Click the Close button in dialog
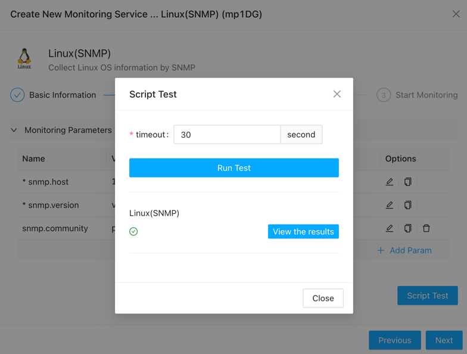Viewport: 467px width, 354px height. 323,298
